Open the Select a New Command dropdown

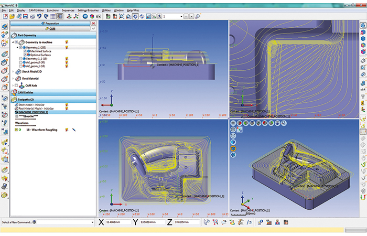click(x=92, y=222)
